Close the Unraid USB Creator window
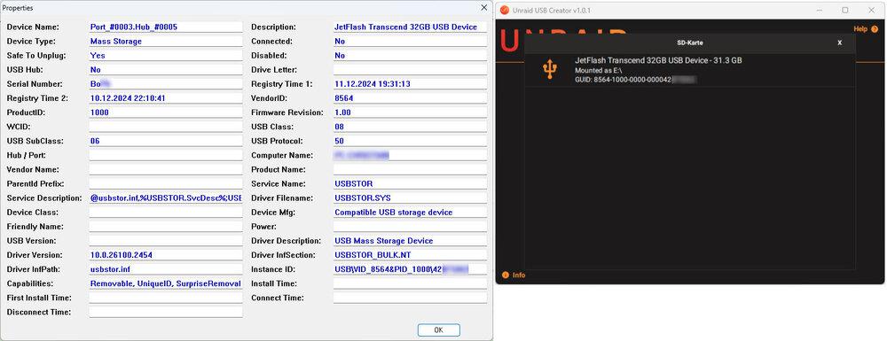 [871, 10]
